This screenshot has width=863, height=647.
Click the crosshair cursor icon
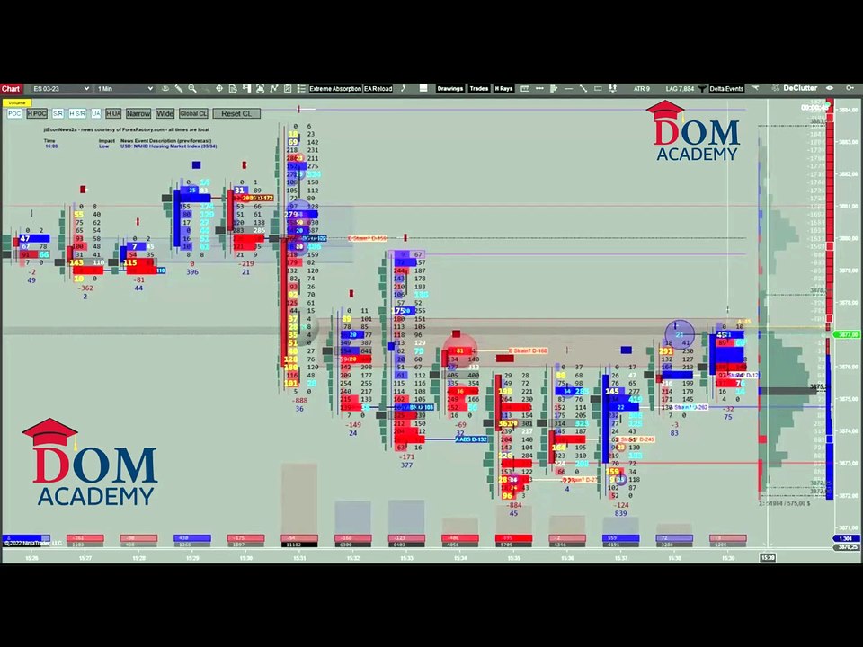pyautogui.click(x=219, y=89)
